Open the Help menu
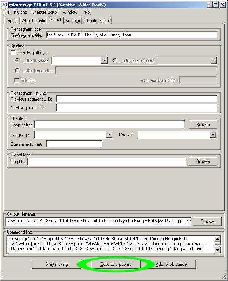228x281 pixels. tap(86, 12)
